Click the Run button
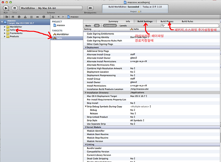221x162 pixels. (x=6, y=8)
